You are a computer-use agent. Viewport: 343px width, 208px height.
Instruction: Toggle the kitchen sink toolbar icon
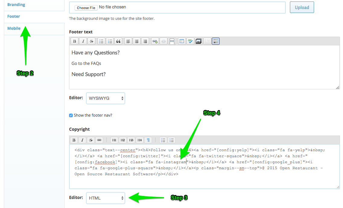(x=216, y=41)
